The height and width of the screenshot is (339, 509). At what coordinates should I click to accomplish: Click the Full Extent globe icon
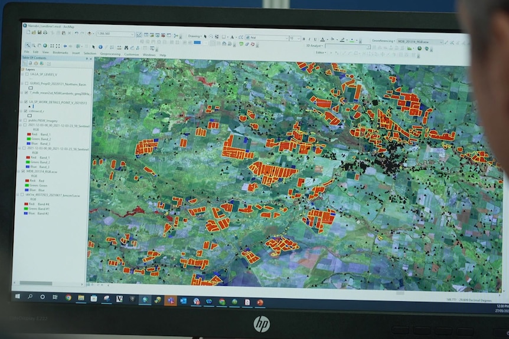point(45,45)
